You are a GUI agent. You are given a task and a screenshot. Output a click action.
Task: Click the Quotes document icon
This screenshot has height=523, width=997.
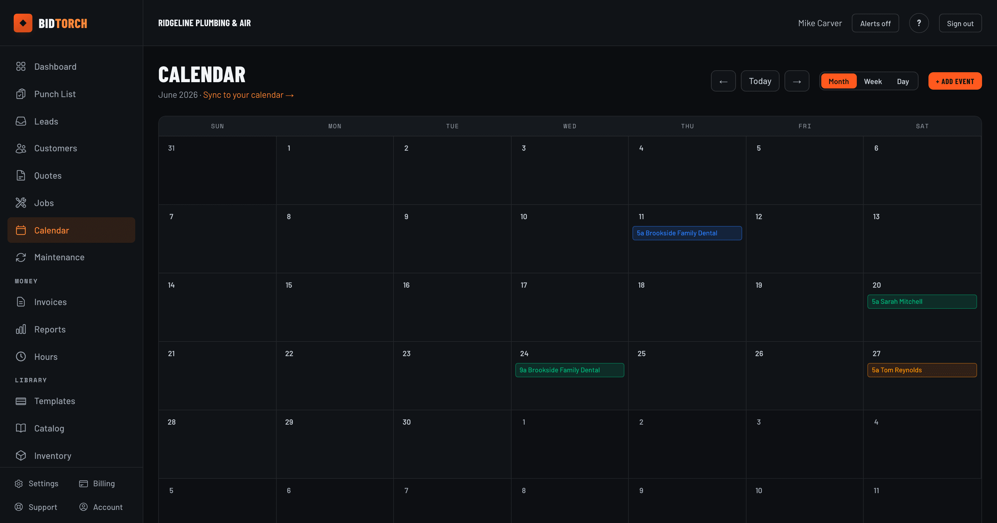pos(21,176)
